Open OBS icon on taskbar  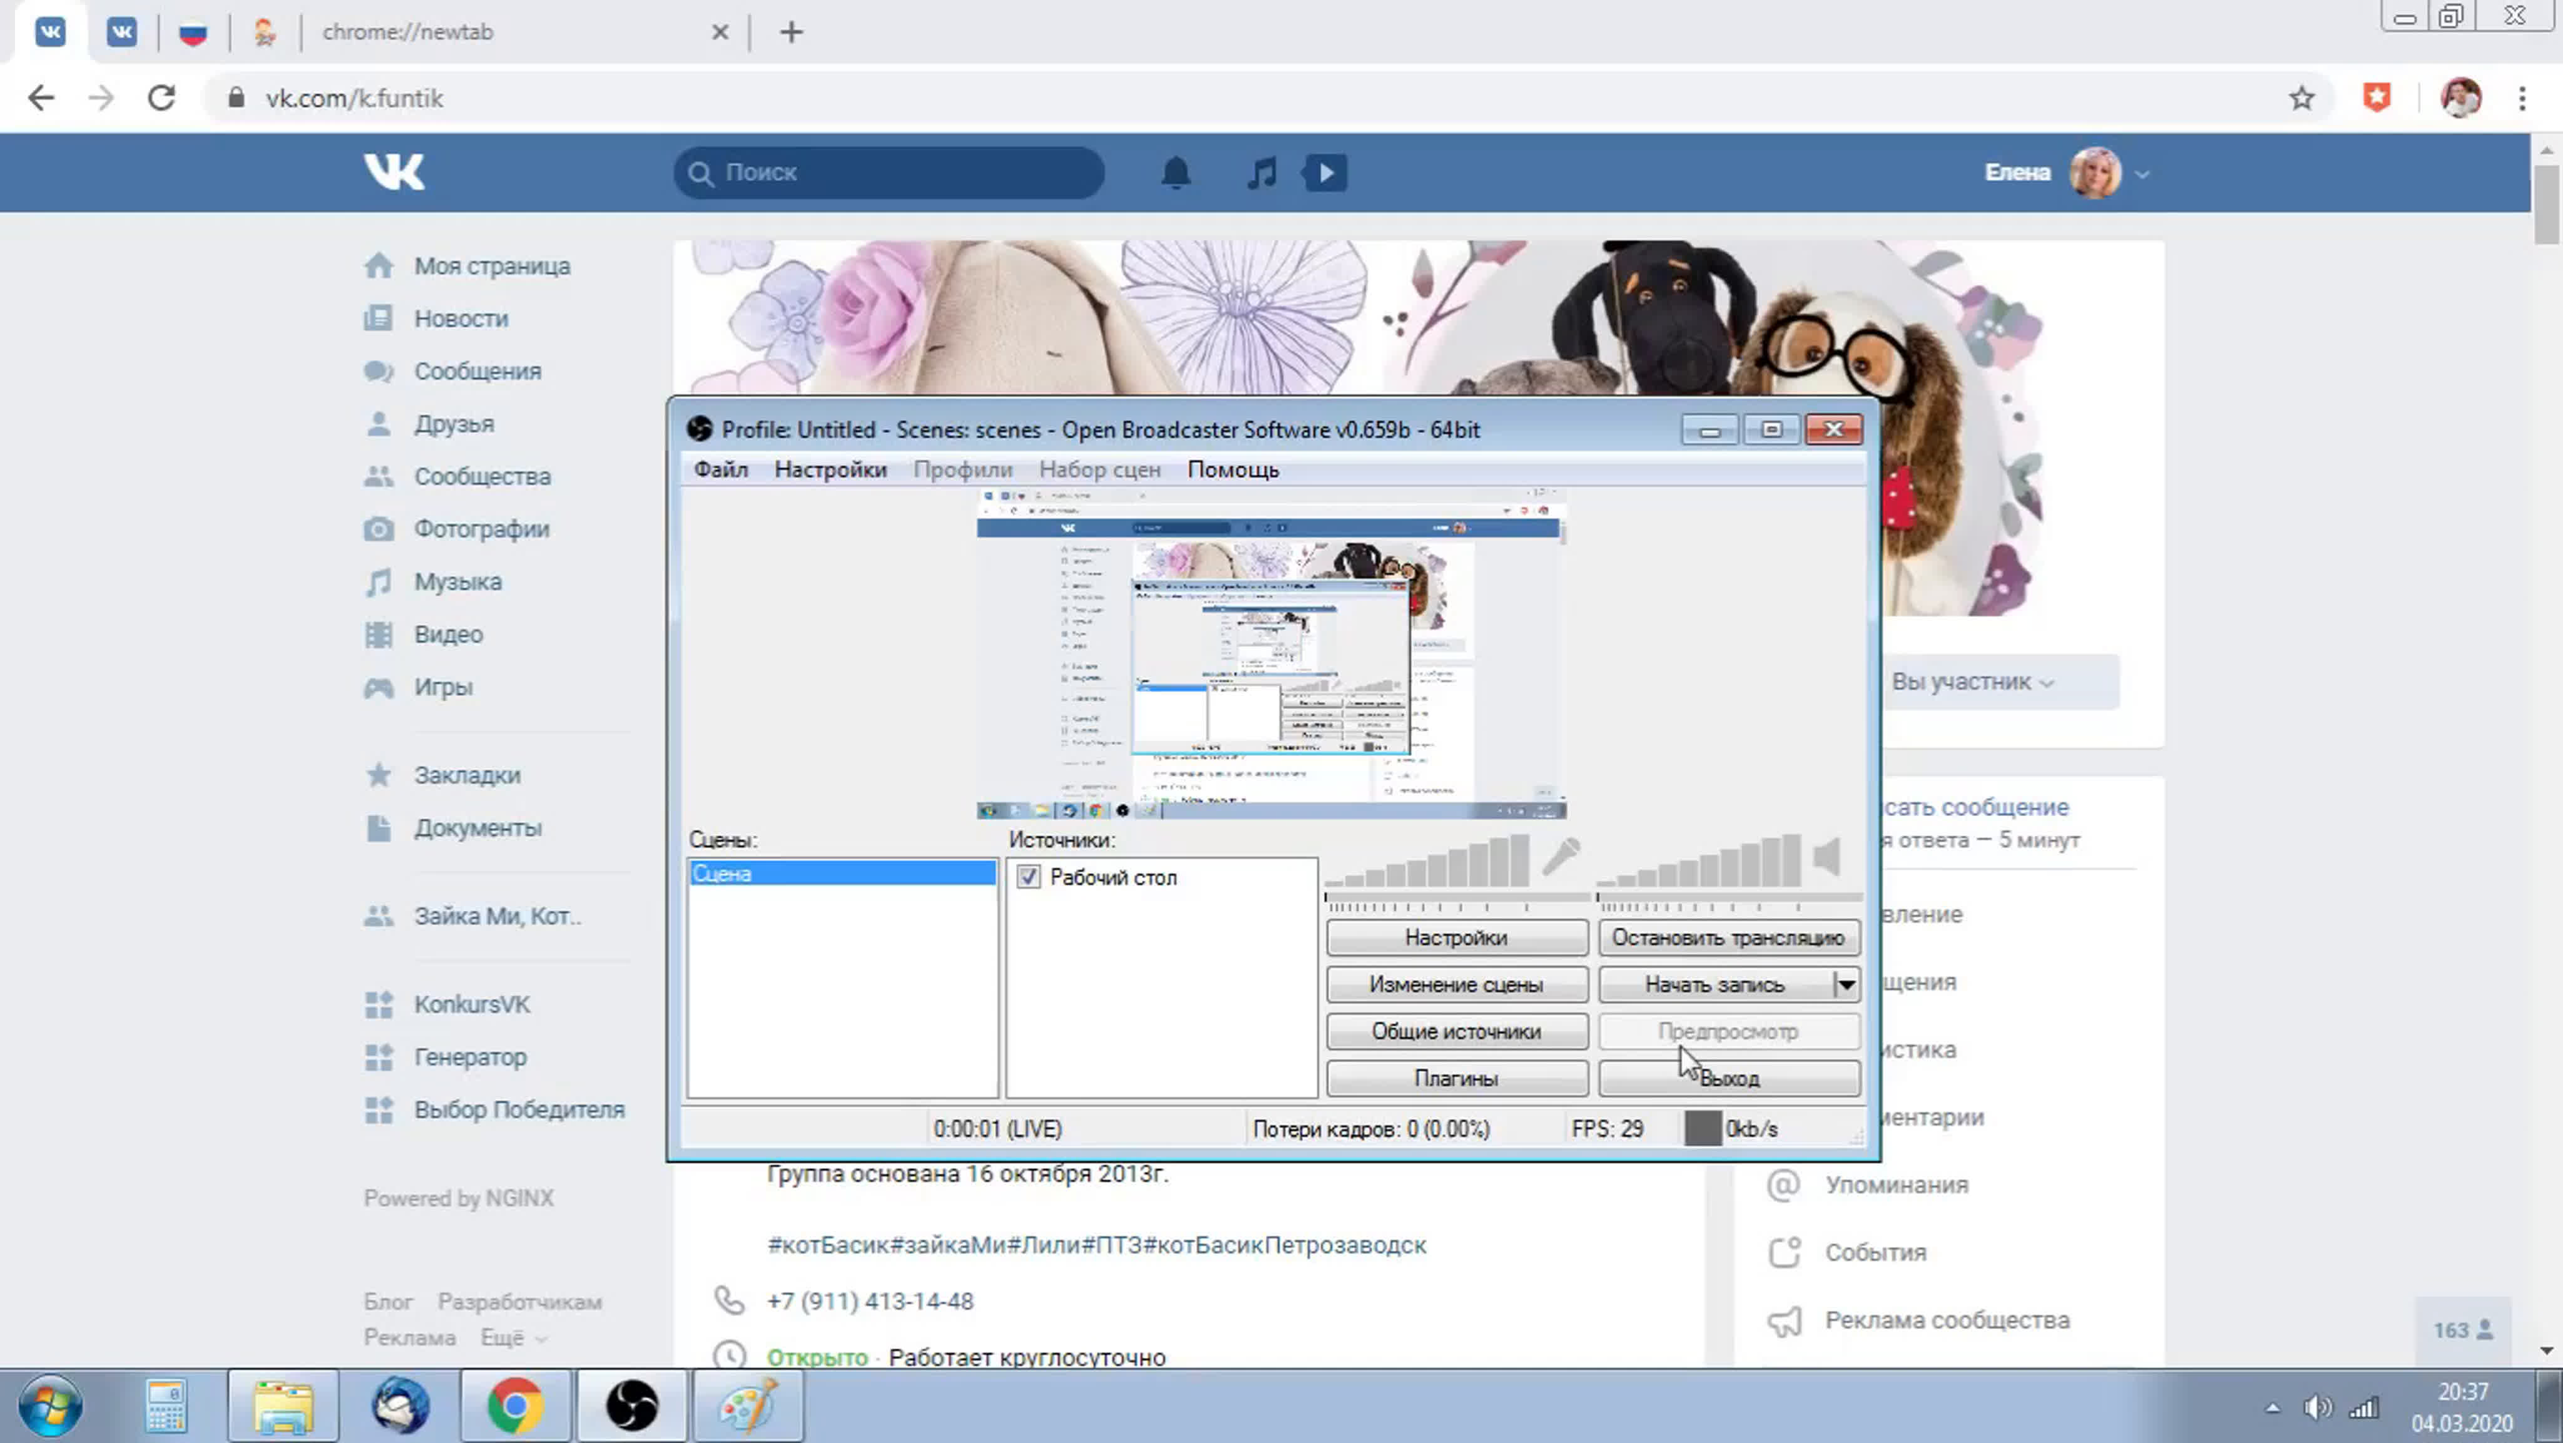pos(632,1406)
